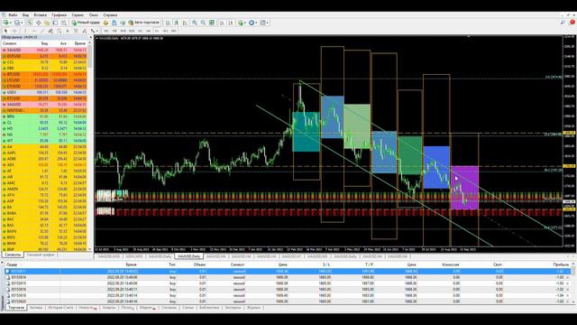577x325 pixels.
Task: Select the crosshair tool
Action: coord(14,31)
